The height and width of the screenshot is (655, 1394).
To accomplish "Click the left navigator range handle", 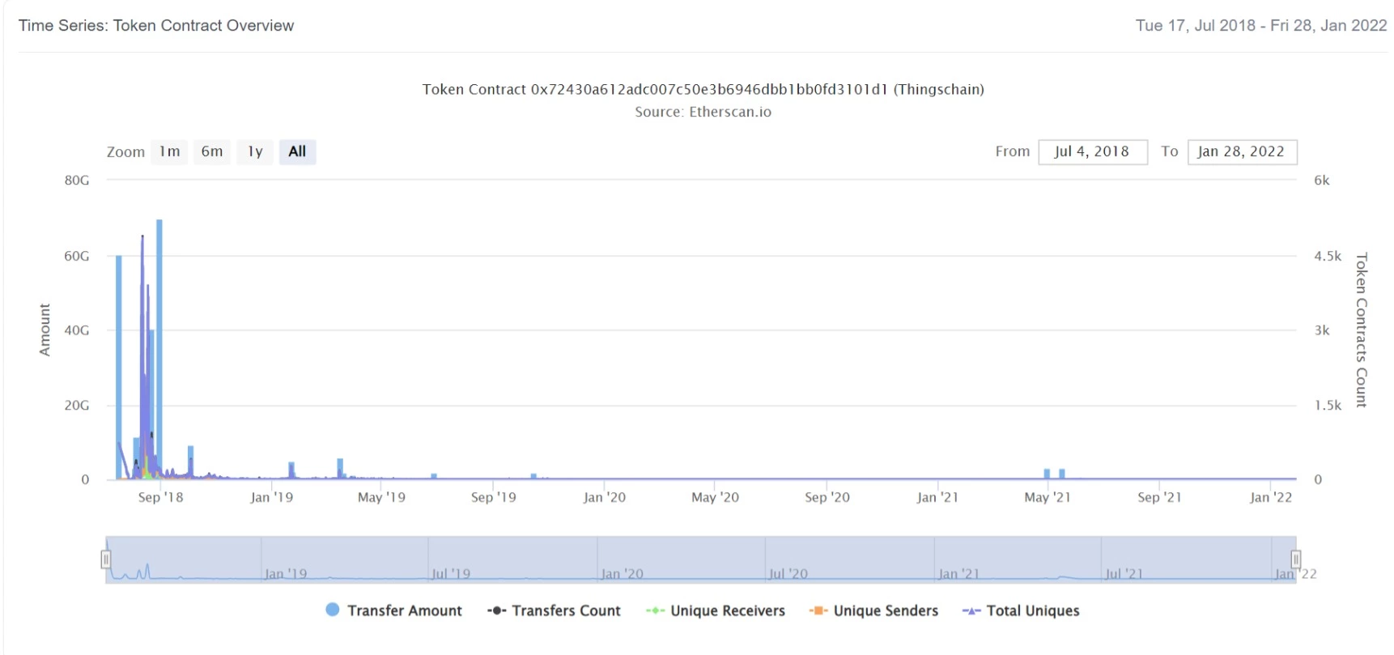I will 105,559.
